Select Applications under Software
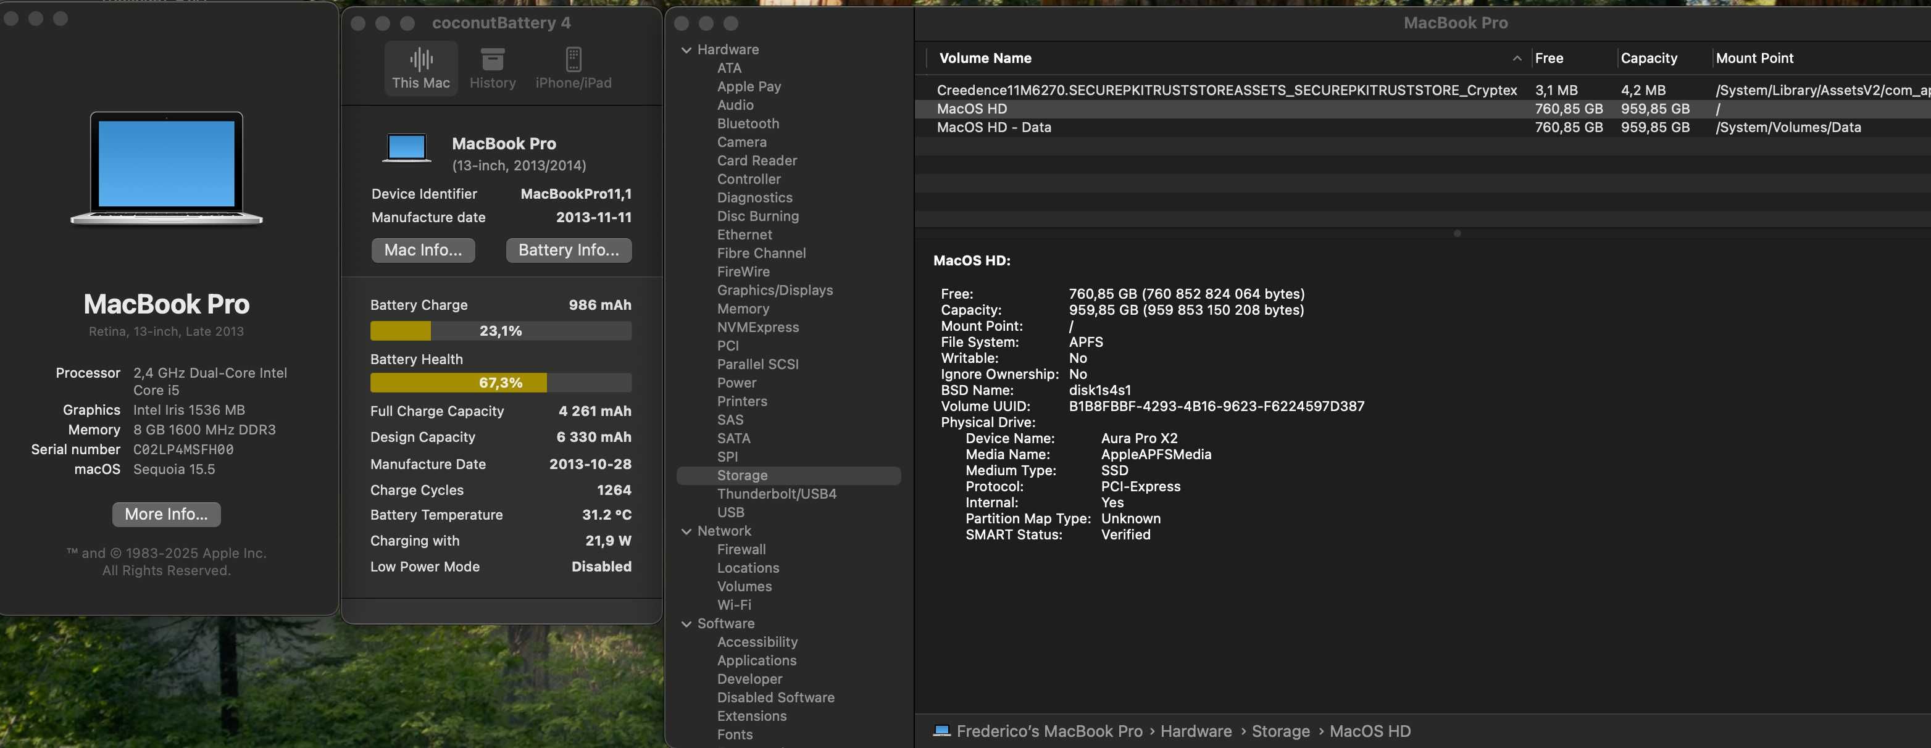The width and height of the screenshot is (1931, 748). pos(756,661)
